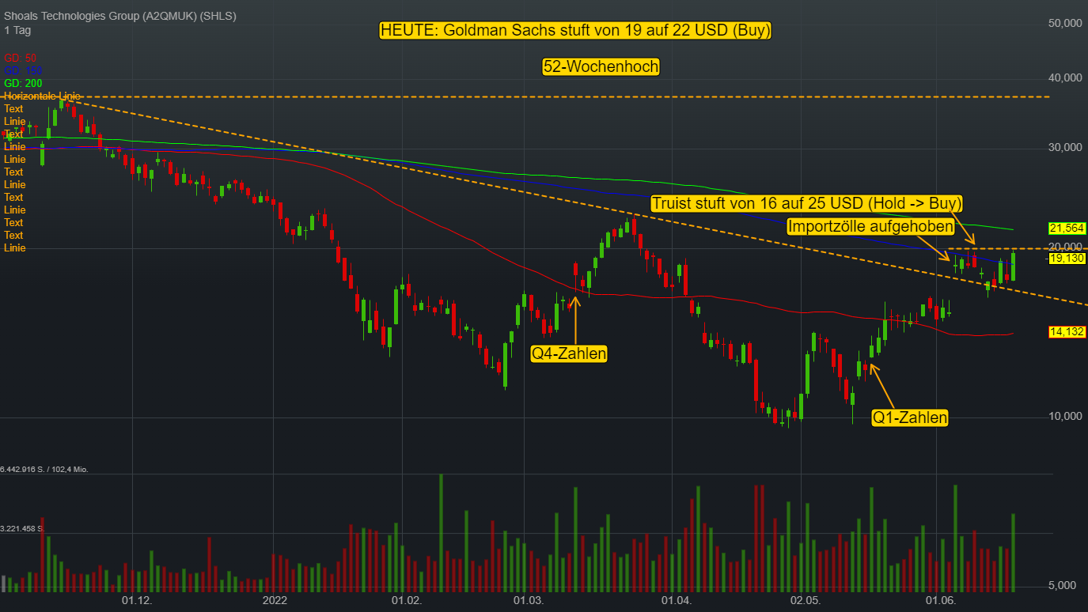
Task: Click the 14,132 red price tag
Action: pos(1066,332)
